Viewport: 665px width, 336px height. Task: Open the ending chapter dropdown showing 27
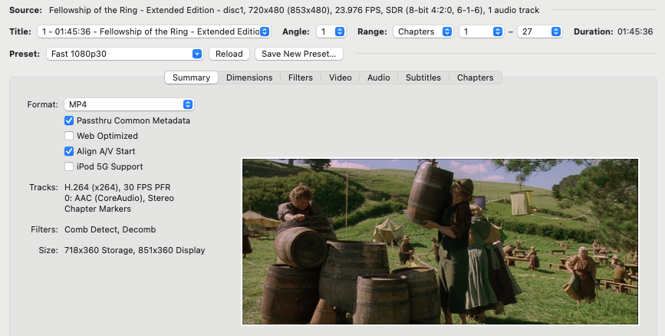pyautogui.click(x=539, y=31)
